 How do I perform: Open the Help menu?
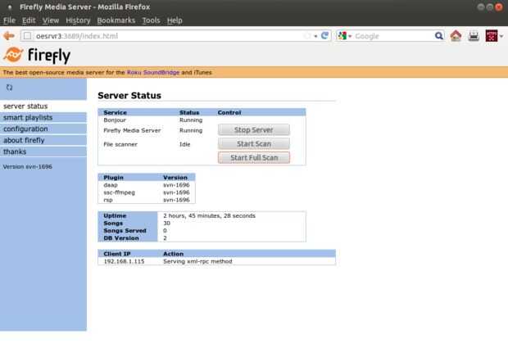(x=175, y=20)
